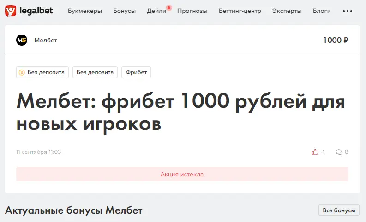Click the Все бонусы button
Image resolution: width=366 pixels, height=222 pixels.
tap(339, 210)
